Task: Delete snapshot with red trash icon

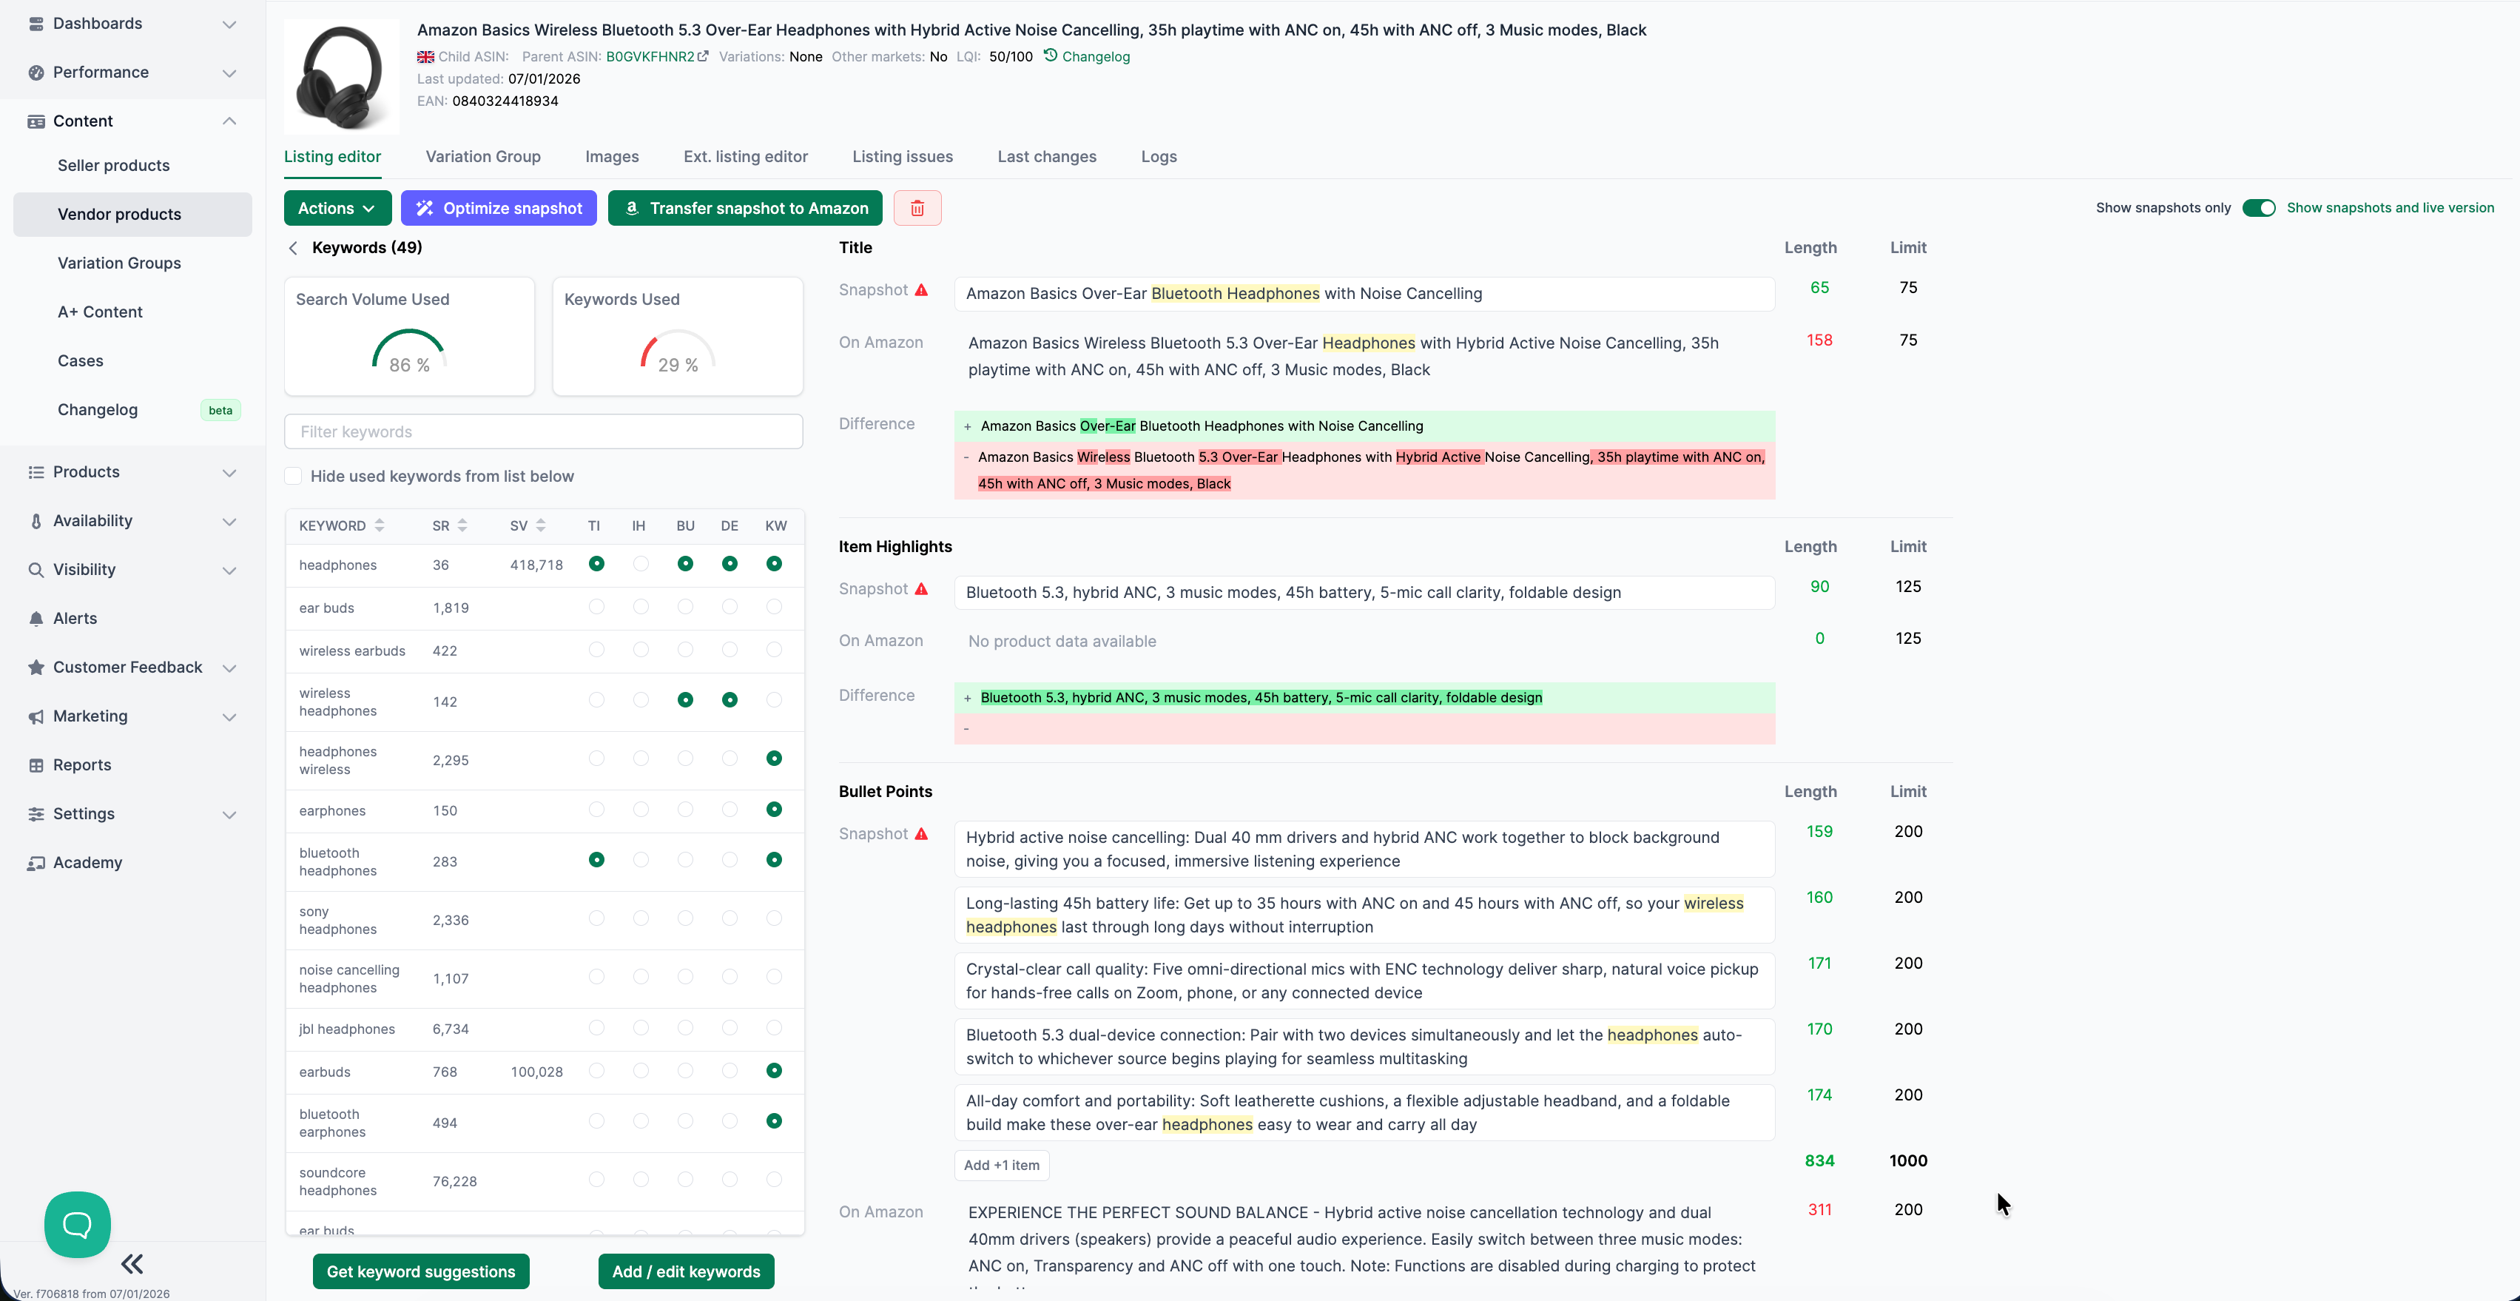Action: pos(917,209)
